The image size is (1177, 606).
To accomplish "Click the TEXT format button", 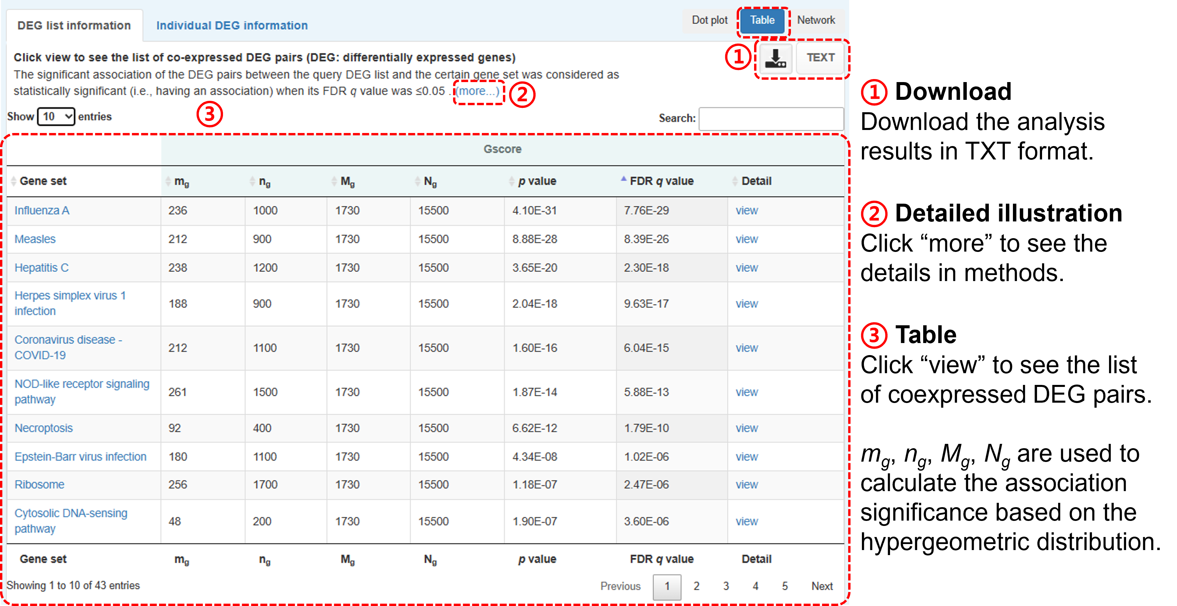I will point(820,58).
